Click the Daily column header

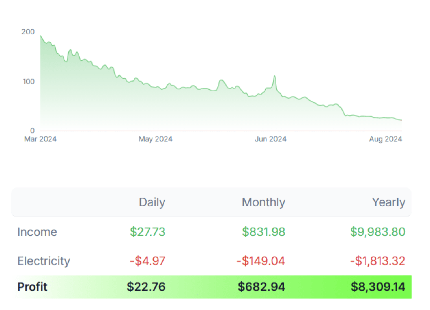click(152, 202)
